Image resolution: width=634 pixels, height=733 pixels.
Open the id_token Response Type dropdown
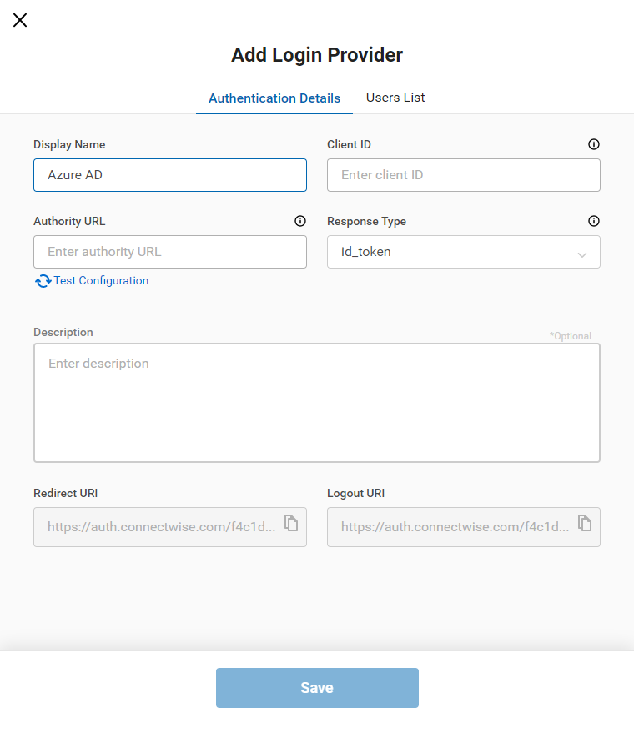450,252
